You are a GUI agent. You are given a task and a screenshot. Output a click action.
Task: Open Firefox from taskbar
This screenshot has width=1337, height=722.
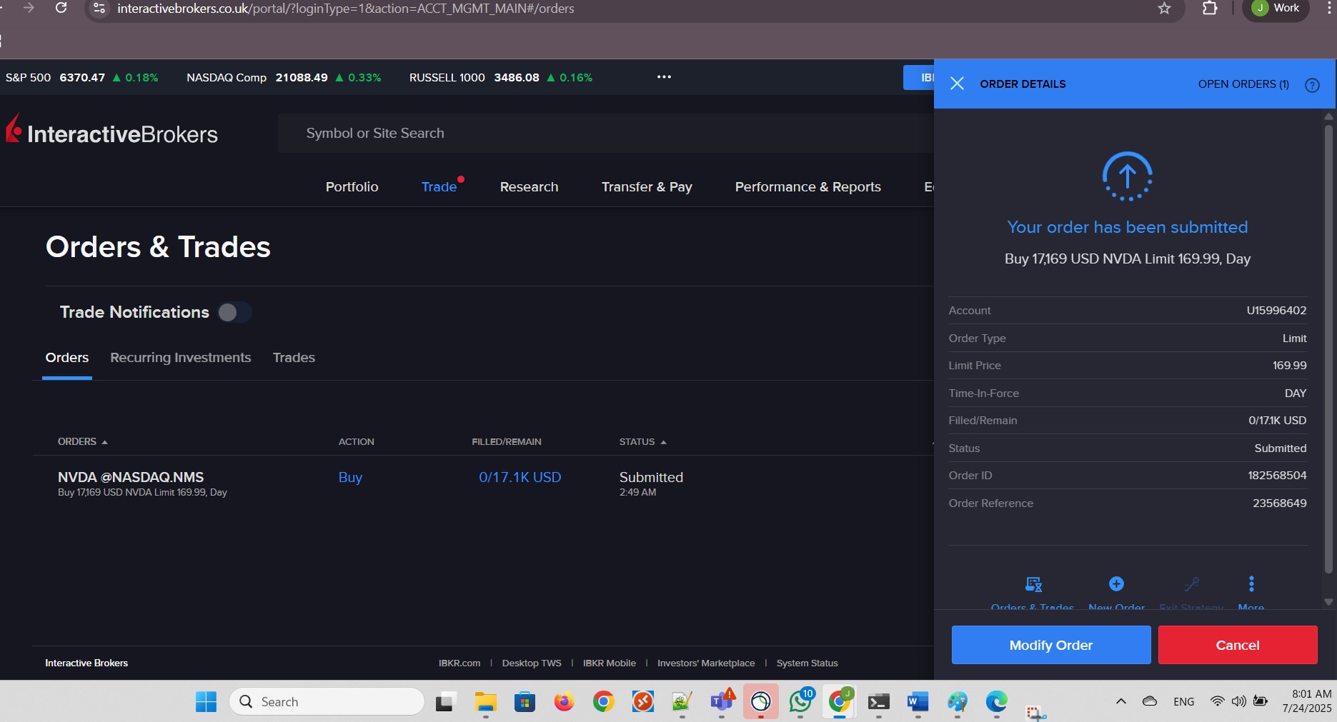564,702
